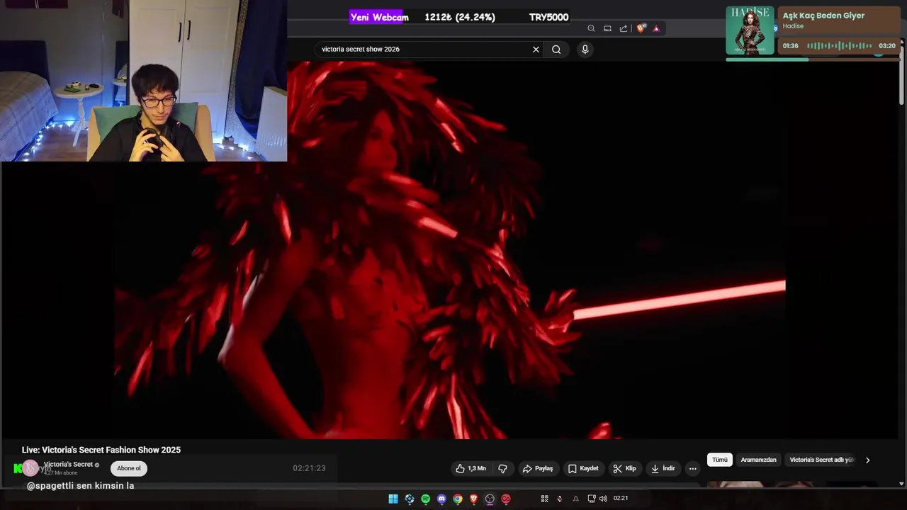
Task: Click the muted microphone tray icon
Action: (x=560, y=499)
